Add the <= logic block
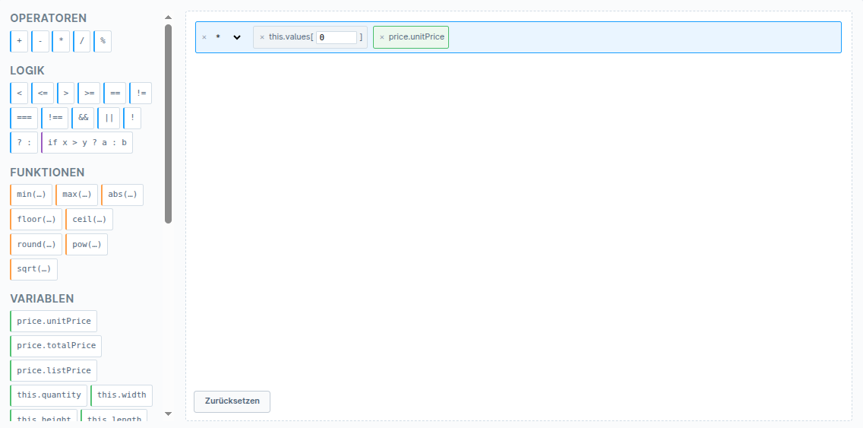Viewport: 863px width, 428px height. 43,93
